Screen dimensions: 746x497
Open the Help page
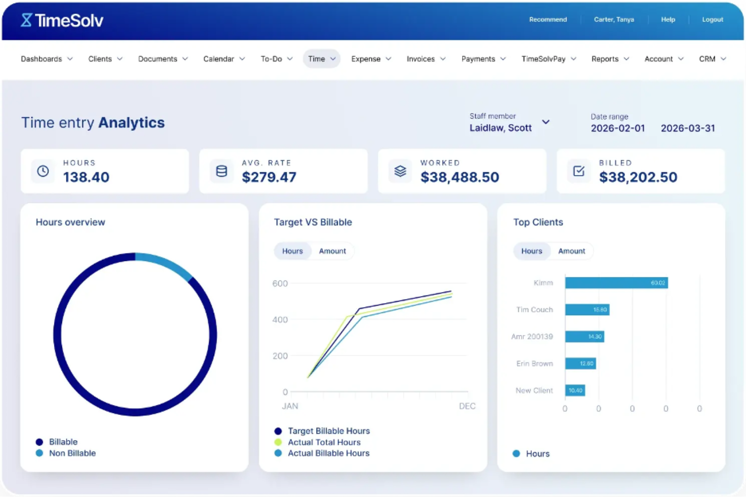click(x=668, y=20)
